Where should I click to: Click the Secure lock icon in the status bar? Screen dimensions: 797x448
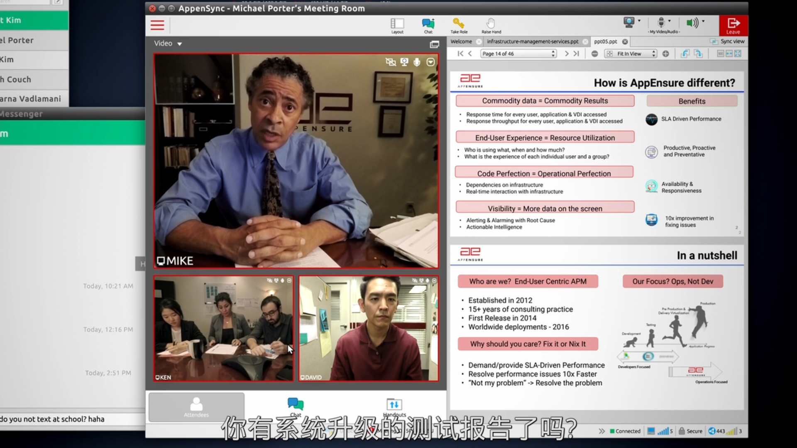682,431
